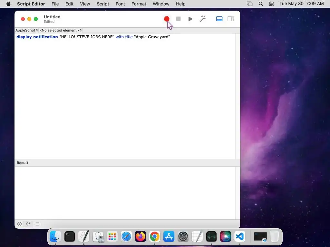The height and width of the screenshot is (247, 330).
Task: Open the File menu
Action: (x=55, y=4)
